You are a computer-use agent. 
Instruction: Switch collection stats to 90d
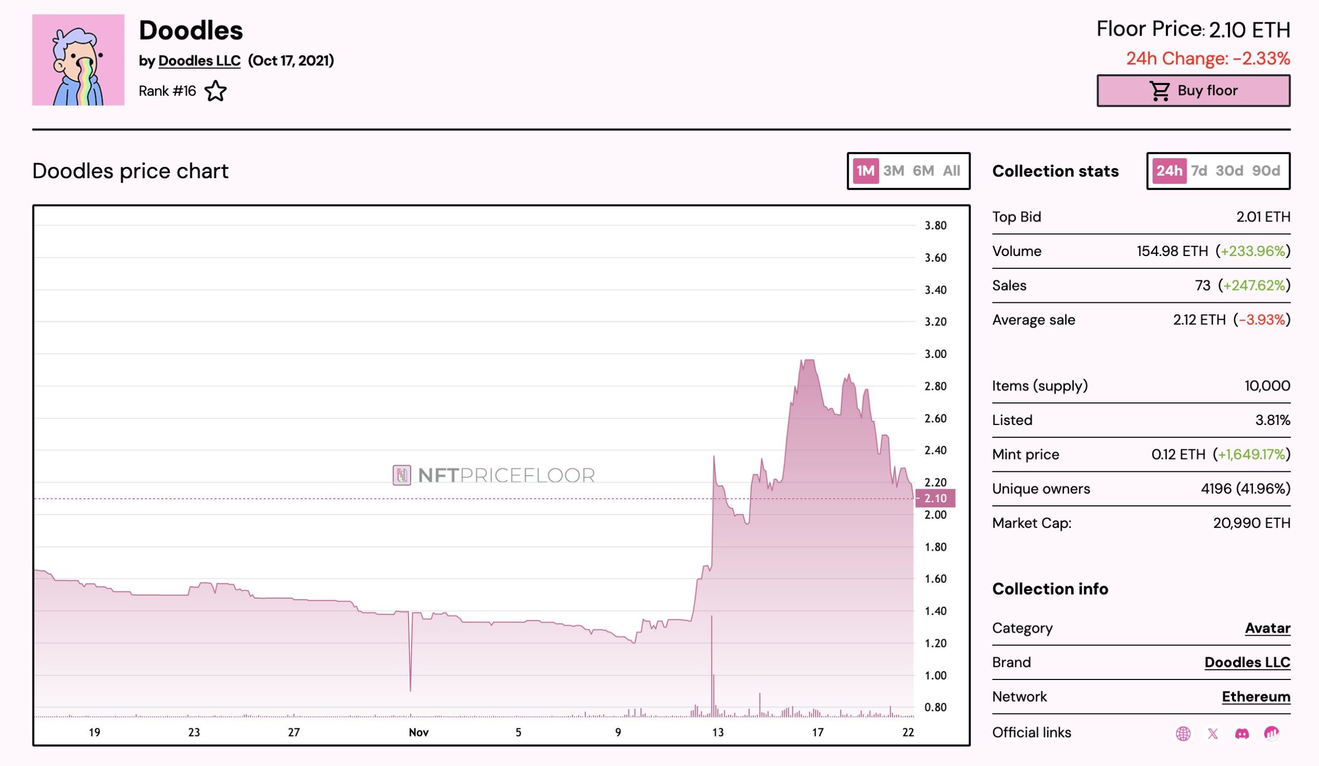pyautogui.click(x=1266, y=171)
